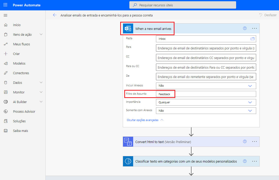Click the Para ou CC field
Viewport: 279px width, 180px height.
(206, 67)
